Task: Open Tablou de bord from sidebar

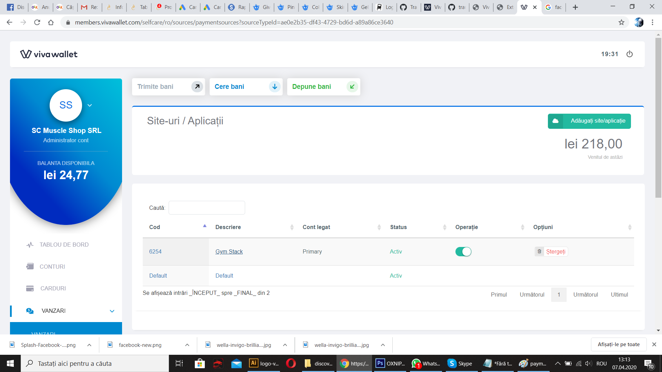Action: pos(64,245)
